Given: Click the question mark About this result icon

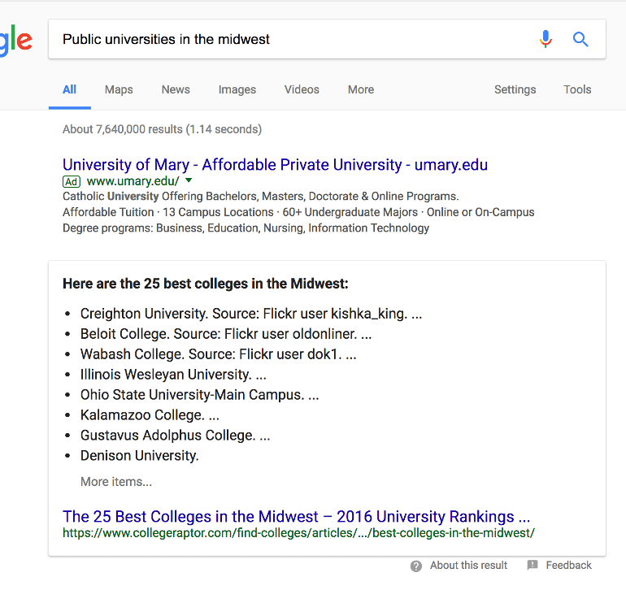Looking at the screenshot, I should click(x=416, y=566).
